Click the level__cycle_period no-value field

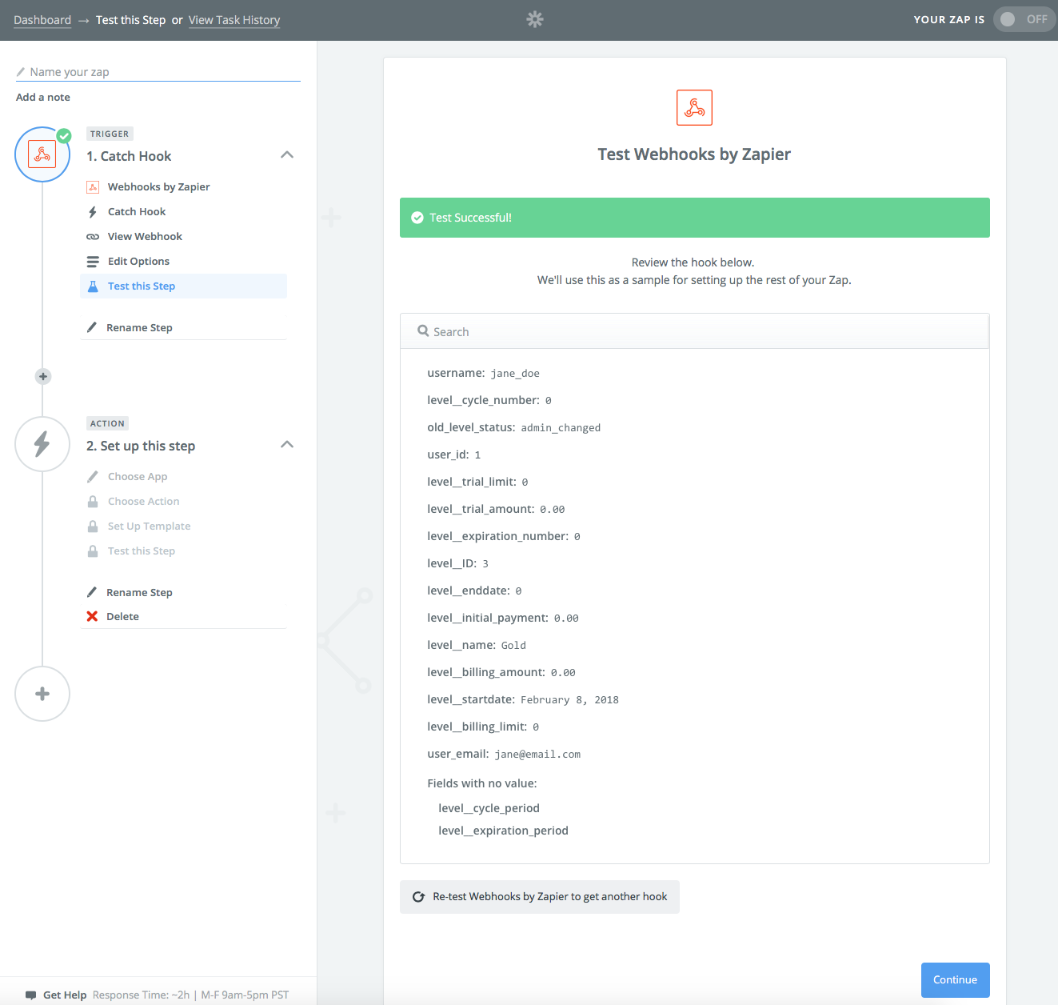coord(489,808)
